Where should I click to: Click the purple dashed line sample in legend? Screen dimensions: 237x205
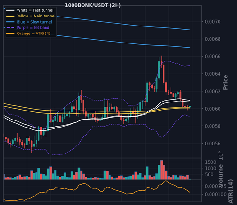coord(10,28)
